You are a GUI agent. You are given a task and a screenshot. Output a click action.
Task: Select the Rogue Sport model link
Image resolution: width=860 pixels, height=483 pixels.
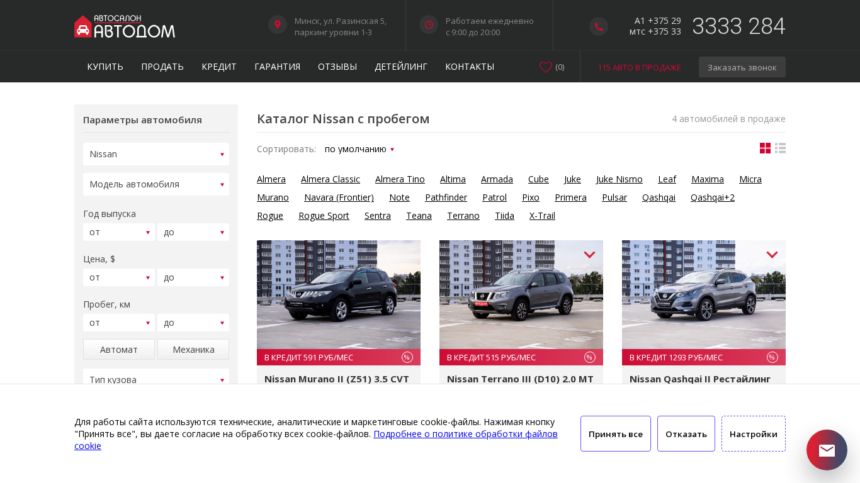pos(324,216)
